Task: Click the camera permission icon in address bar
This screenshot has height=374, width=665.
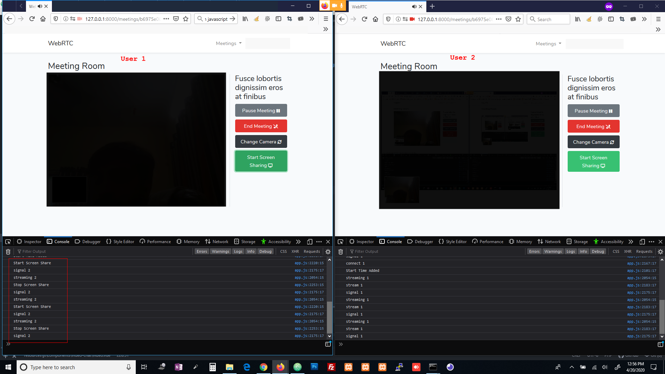Action: (x=79, y=19)
